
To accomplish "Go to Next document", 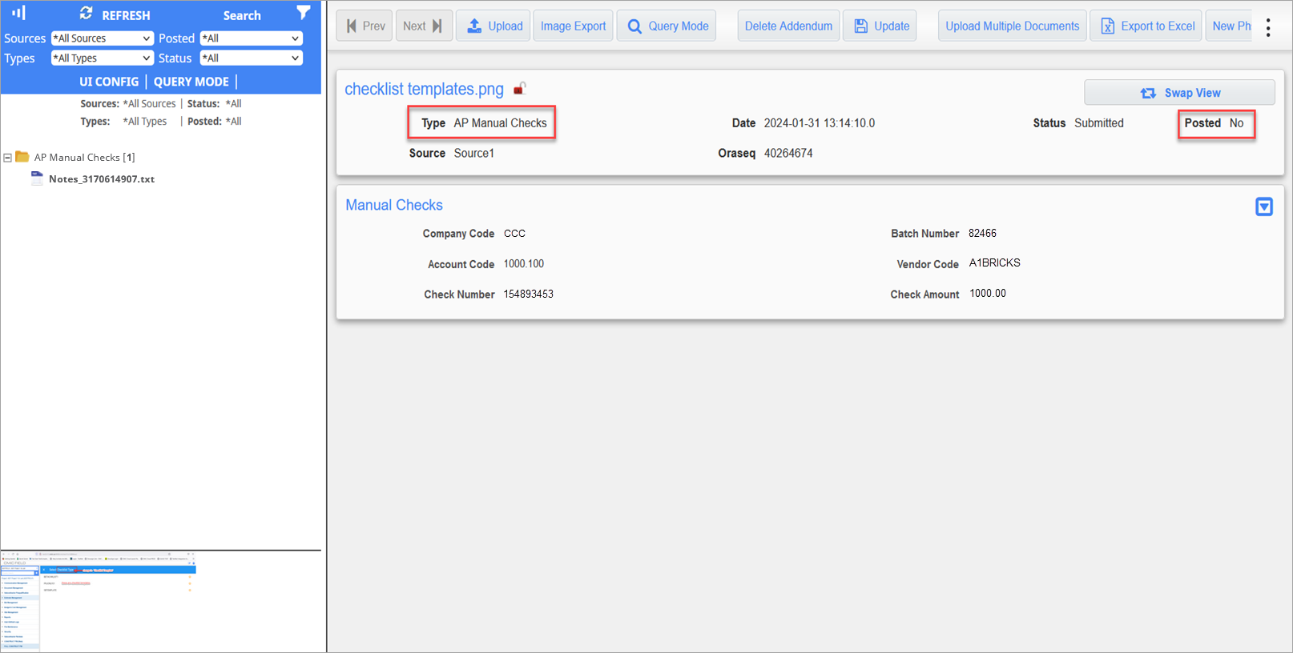I will click(424, 26).
